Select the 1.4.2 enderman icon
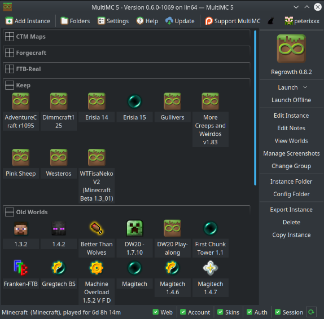The width and height of the screenshot is (324, 319). [x=59, y=228]
